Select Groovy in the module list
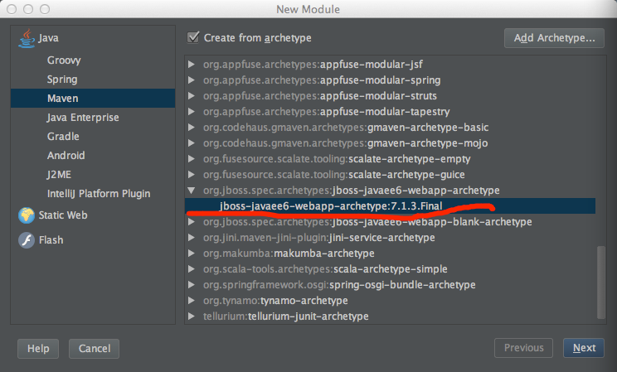This screenshot has width=617, height=372. point(64,60)
